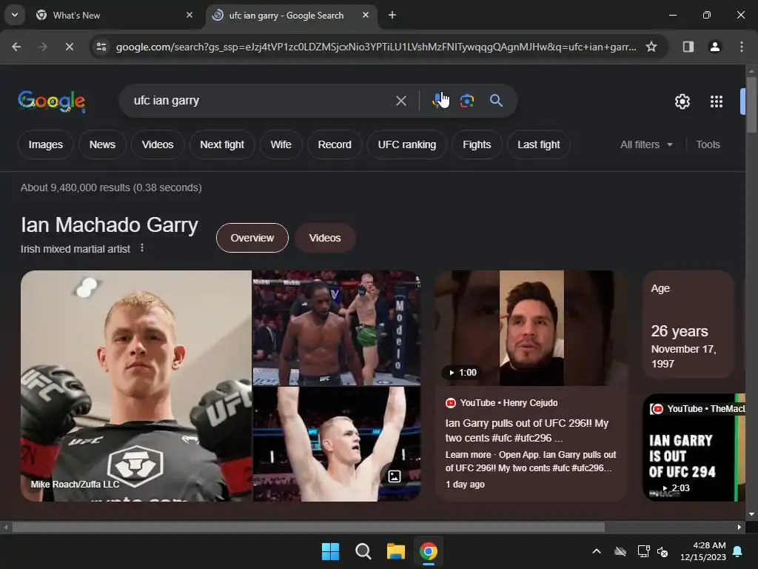The width and height of the screenshot is (758, 569).
Task: Click the browser forward arrow
Action: 42,47
